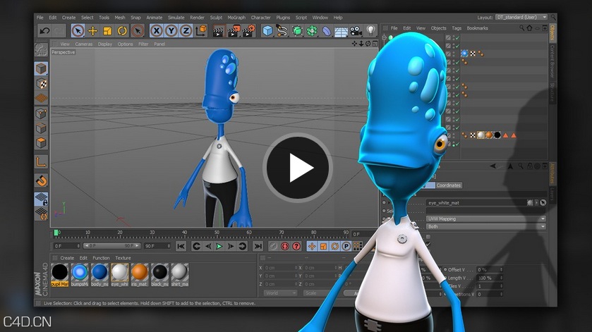The image size is (592, 332).
Task: Click Render View clapperboard icon
Action: click(x=218, y=31)
